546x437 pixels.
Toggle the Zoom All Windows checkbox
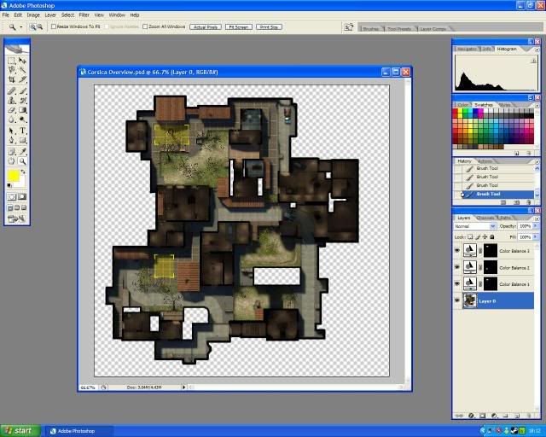click(145, 27)
